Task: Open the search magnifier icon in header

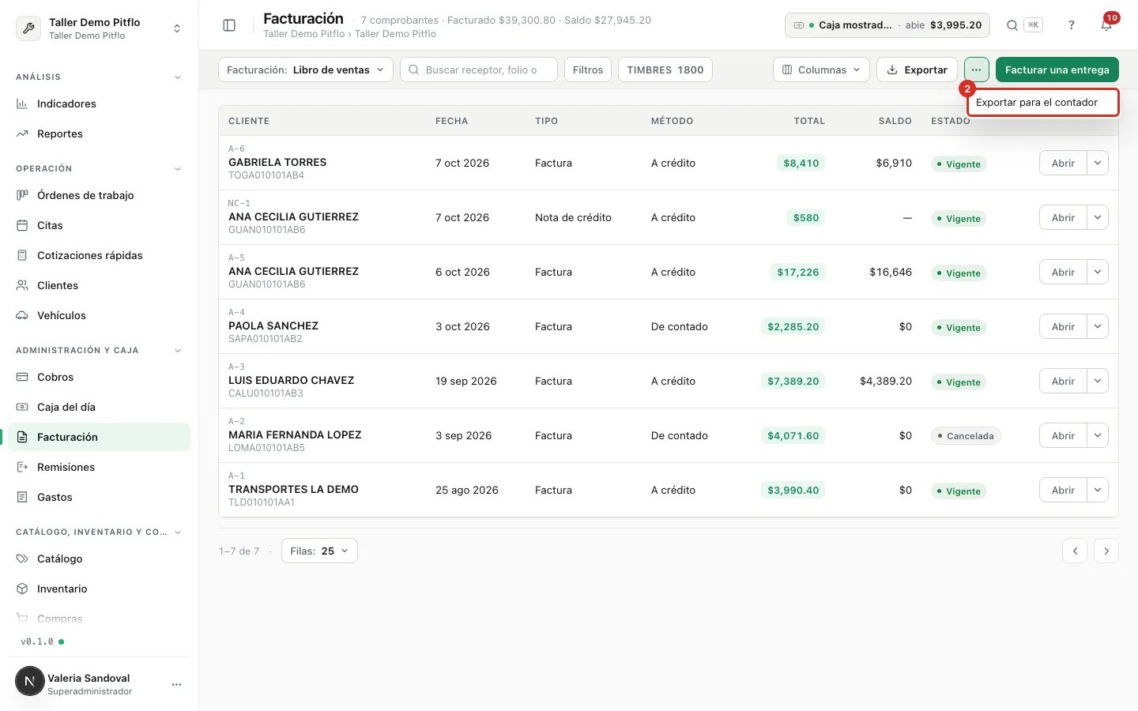Action: click(x=1012, y=25)
